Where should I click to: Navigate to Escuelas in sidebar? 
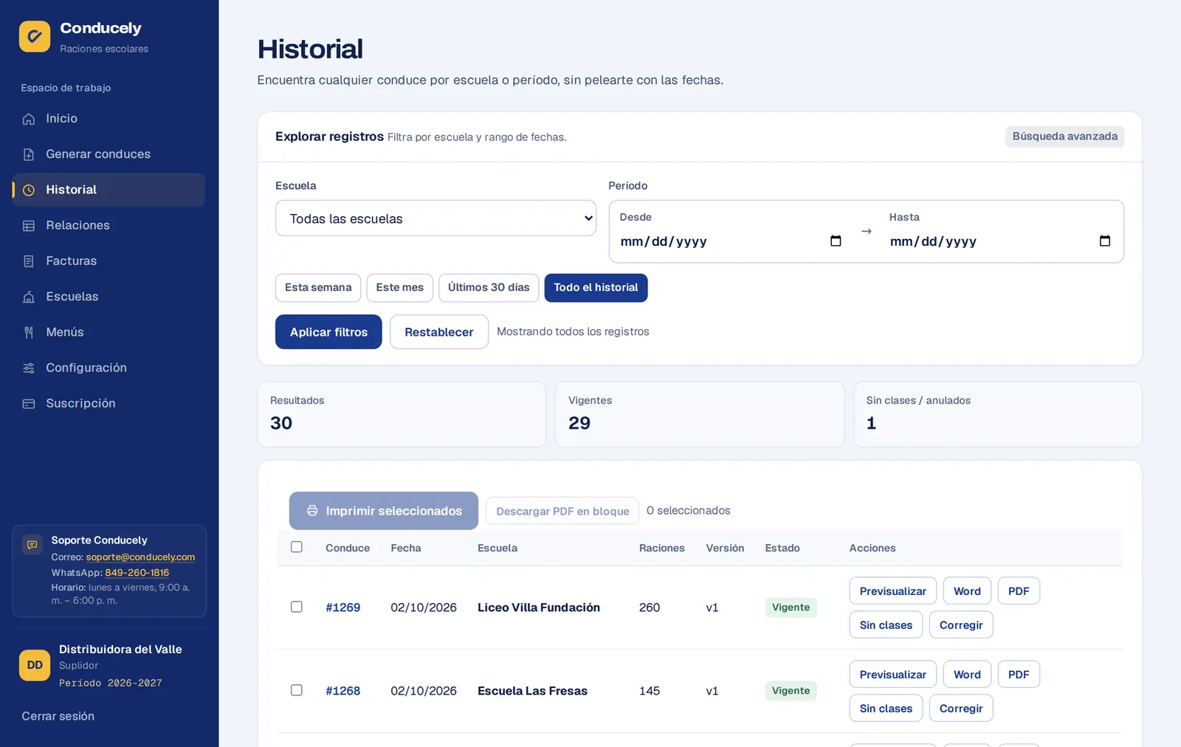click(x=109, y=296)
